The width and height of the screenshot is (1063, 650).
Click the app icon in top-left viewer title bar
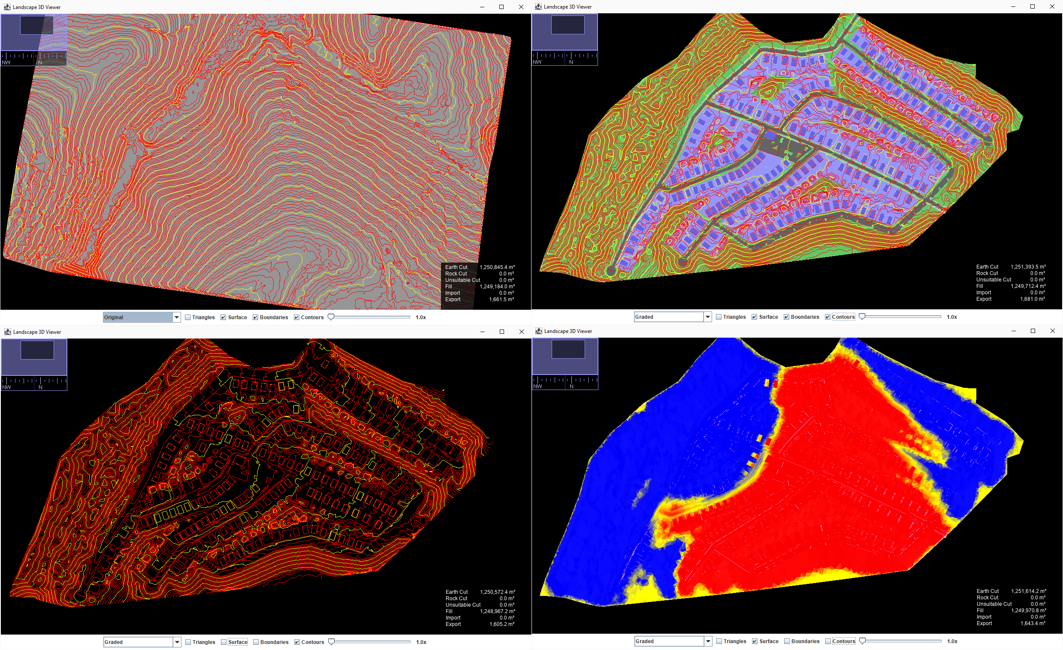pos(7,7)
